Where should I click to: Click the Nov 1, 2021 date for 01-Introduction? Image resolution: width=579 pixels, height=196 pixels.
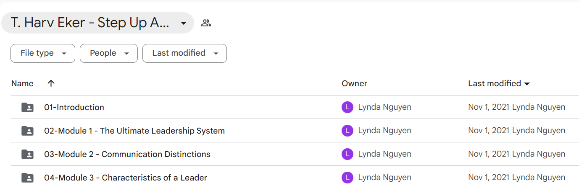click(489, 107)
